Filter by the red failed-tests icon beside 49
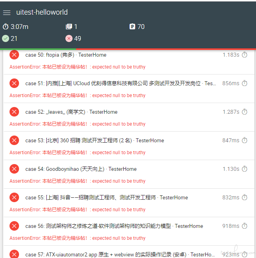256x258 pixels. 69,38
